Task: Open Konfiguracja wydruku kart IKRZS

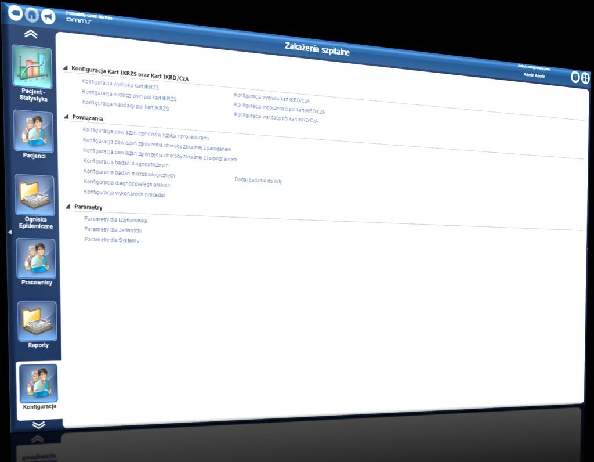Action: [121, 84]
